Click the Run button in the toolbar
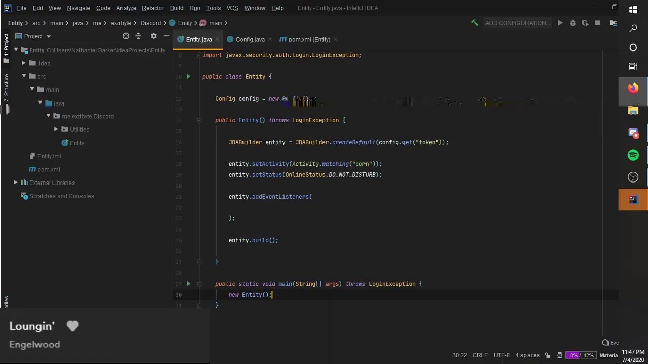The image size is (648, 364). pos(560,23)
